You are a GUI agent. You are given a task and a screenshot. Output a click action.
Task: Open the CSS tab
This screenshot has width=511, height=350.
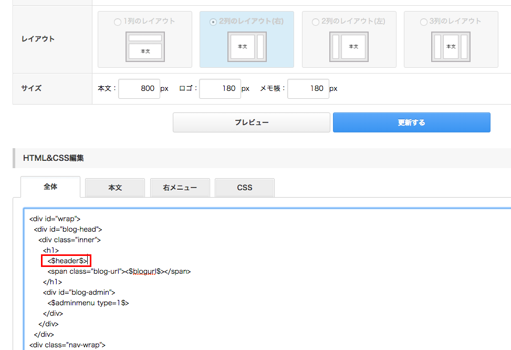tap(245, 188)
